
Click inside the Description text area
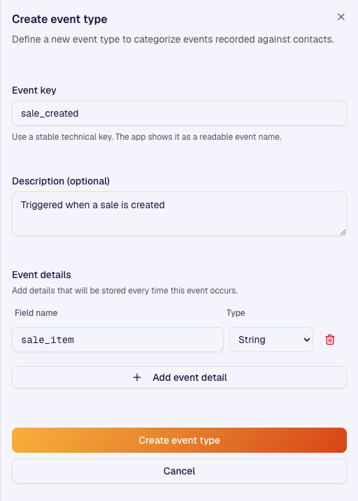(x=179, y=214)
